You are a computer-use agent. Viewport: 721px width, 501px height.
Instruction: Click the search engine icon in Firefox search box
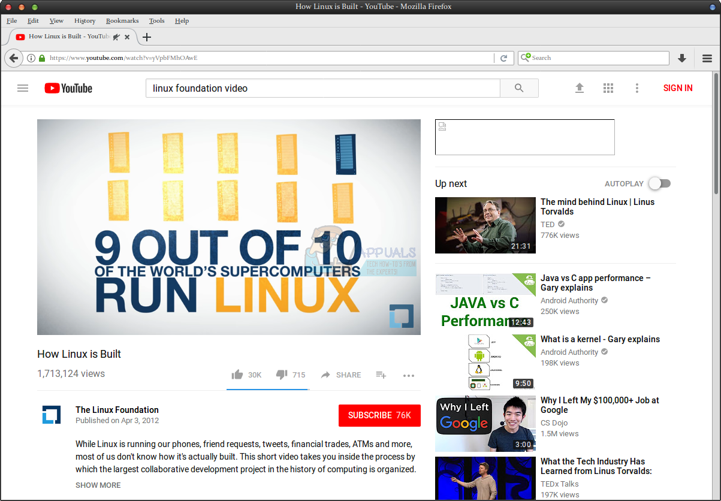pyautogui.click(x=526, y=58)
